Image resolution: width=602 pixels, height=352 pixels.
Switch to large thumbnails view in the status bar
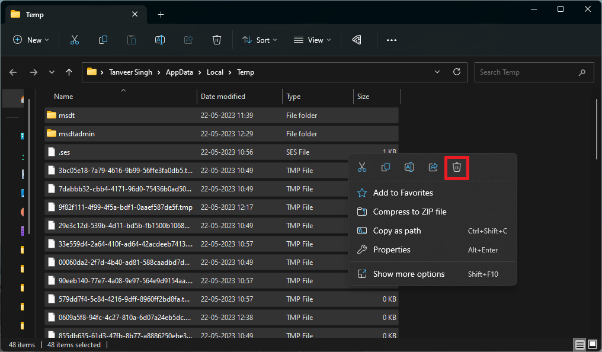click(x=592, y=344)
